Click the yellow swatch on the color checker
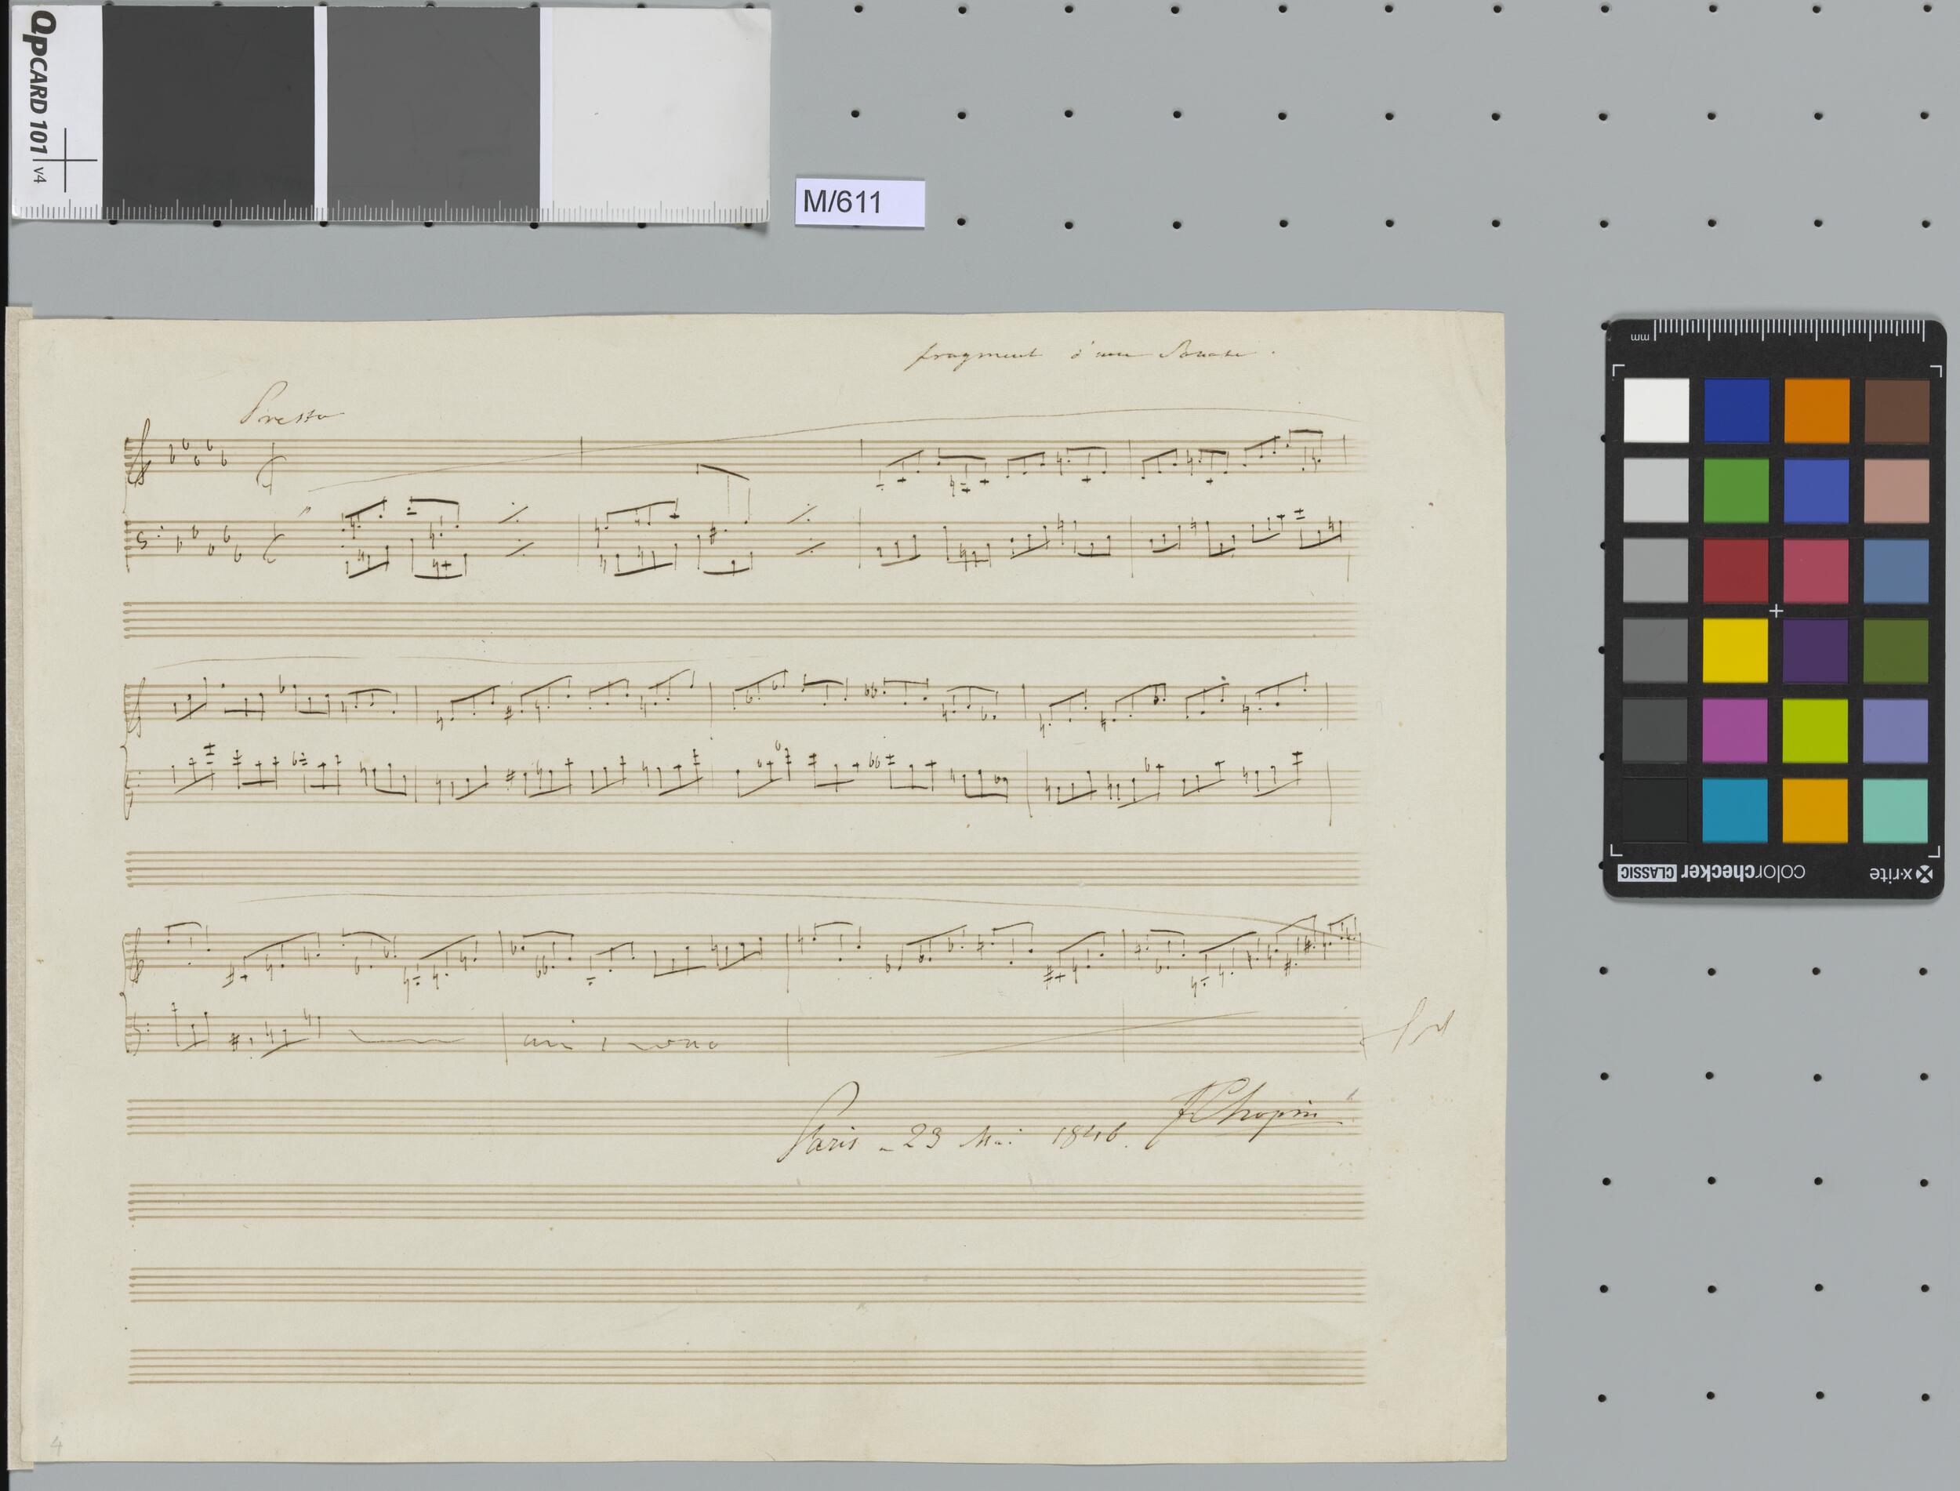The image size is (1960, 1491). [x=1736, y=651]
